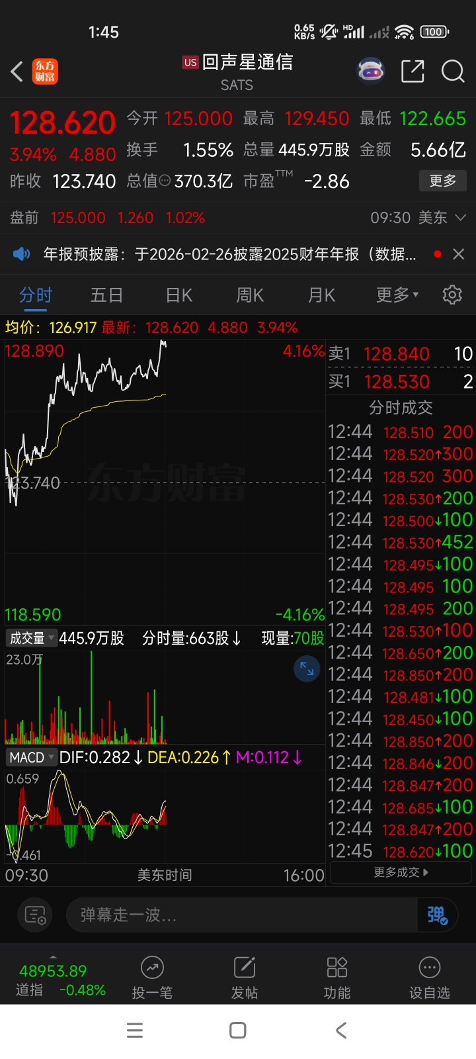The width and height of the screenshot is (476, 1059).
Task: Switch to 月K chart tab
Action: pos(321,295)
